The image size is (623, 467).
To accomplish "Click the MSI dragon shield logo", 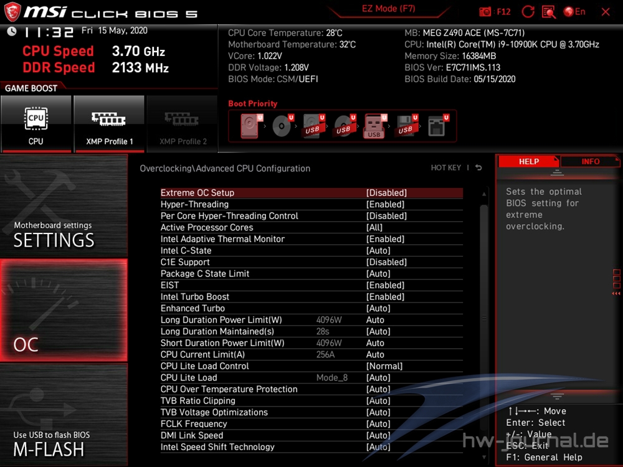I will pos(12,11).
